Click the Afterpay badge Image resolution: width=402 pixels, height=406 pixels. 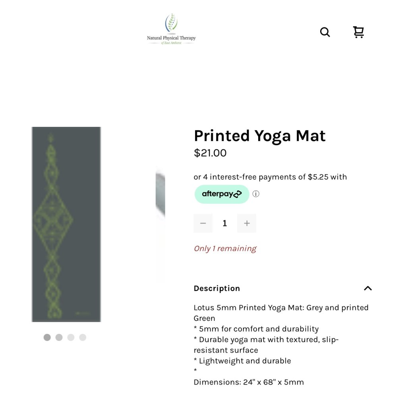click(x=222, y=194)
